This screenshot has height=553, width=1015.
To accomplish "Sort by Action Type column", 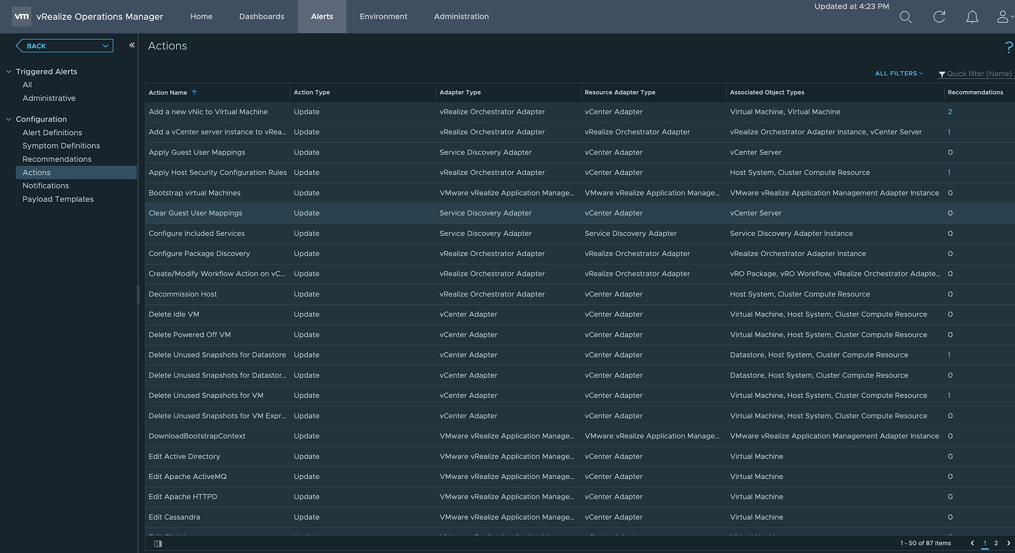I will 312,93.
